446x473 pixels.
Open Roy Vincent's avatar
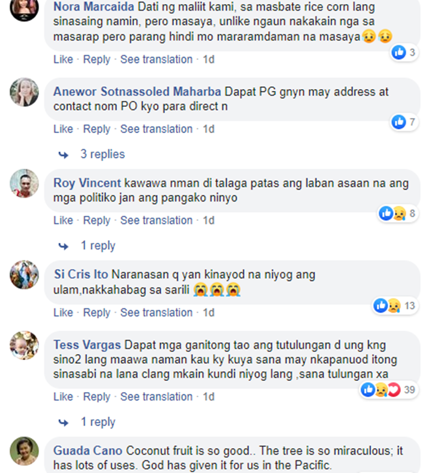click(x=24, y=184)
